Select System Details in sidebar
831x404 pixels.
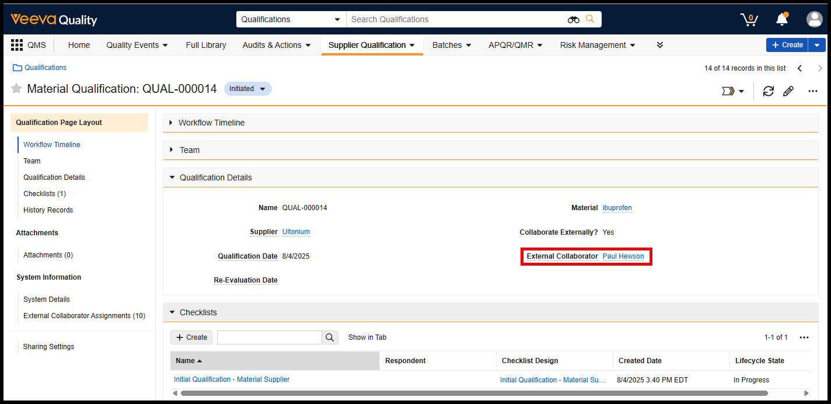47,299
